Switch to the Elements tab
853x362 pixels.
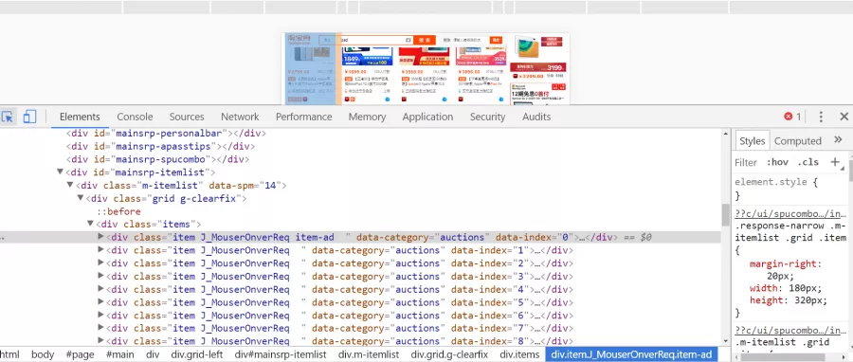coord(80,117)
